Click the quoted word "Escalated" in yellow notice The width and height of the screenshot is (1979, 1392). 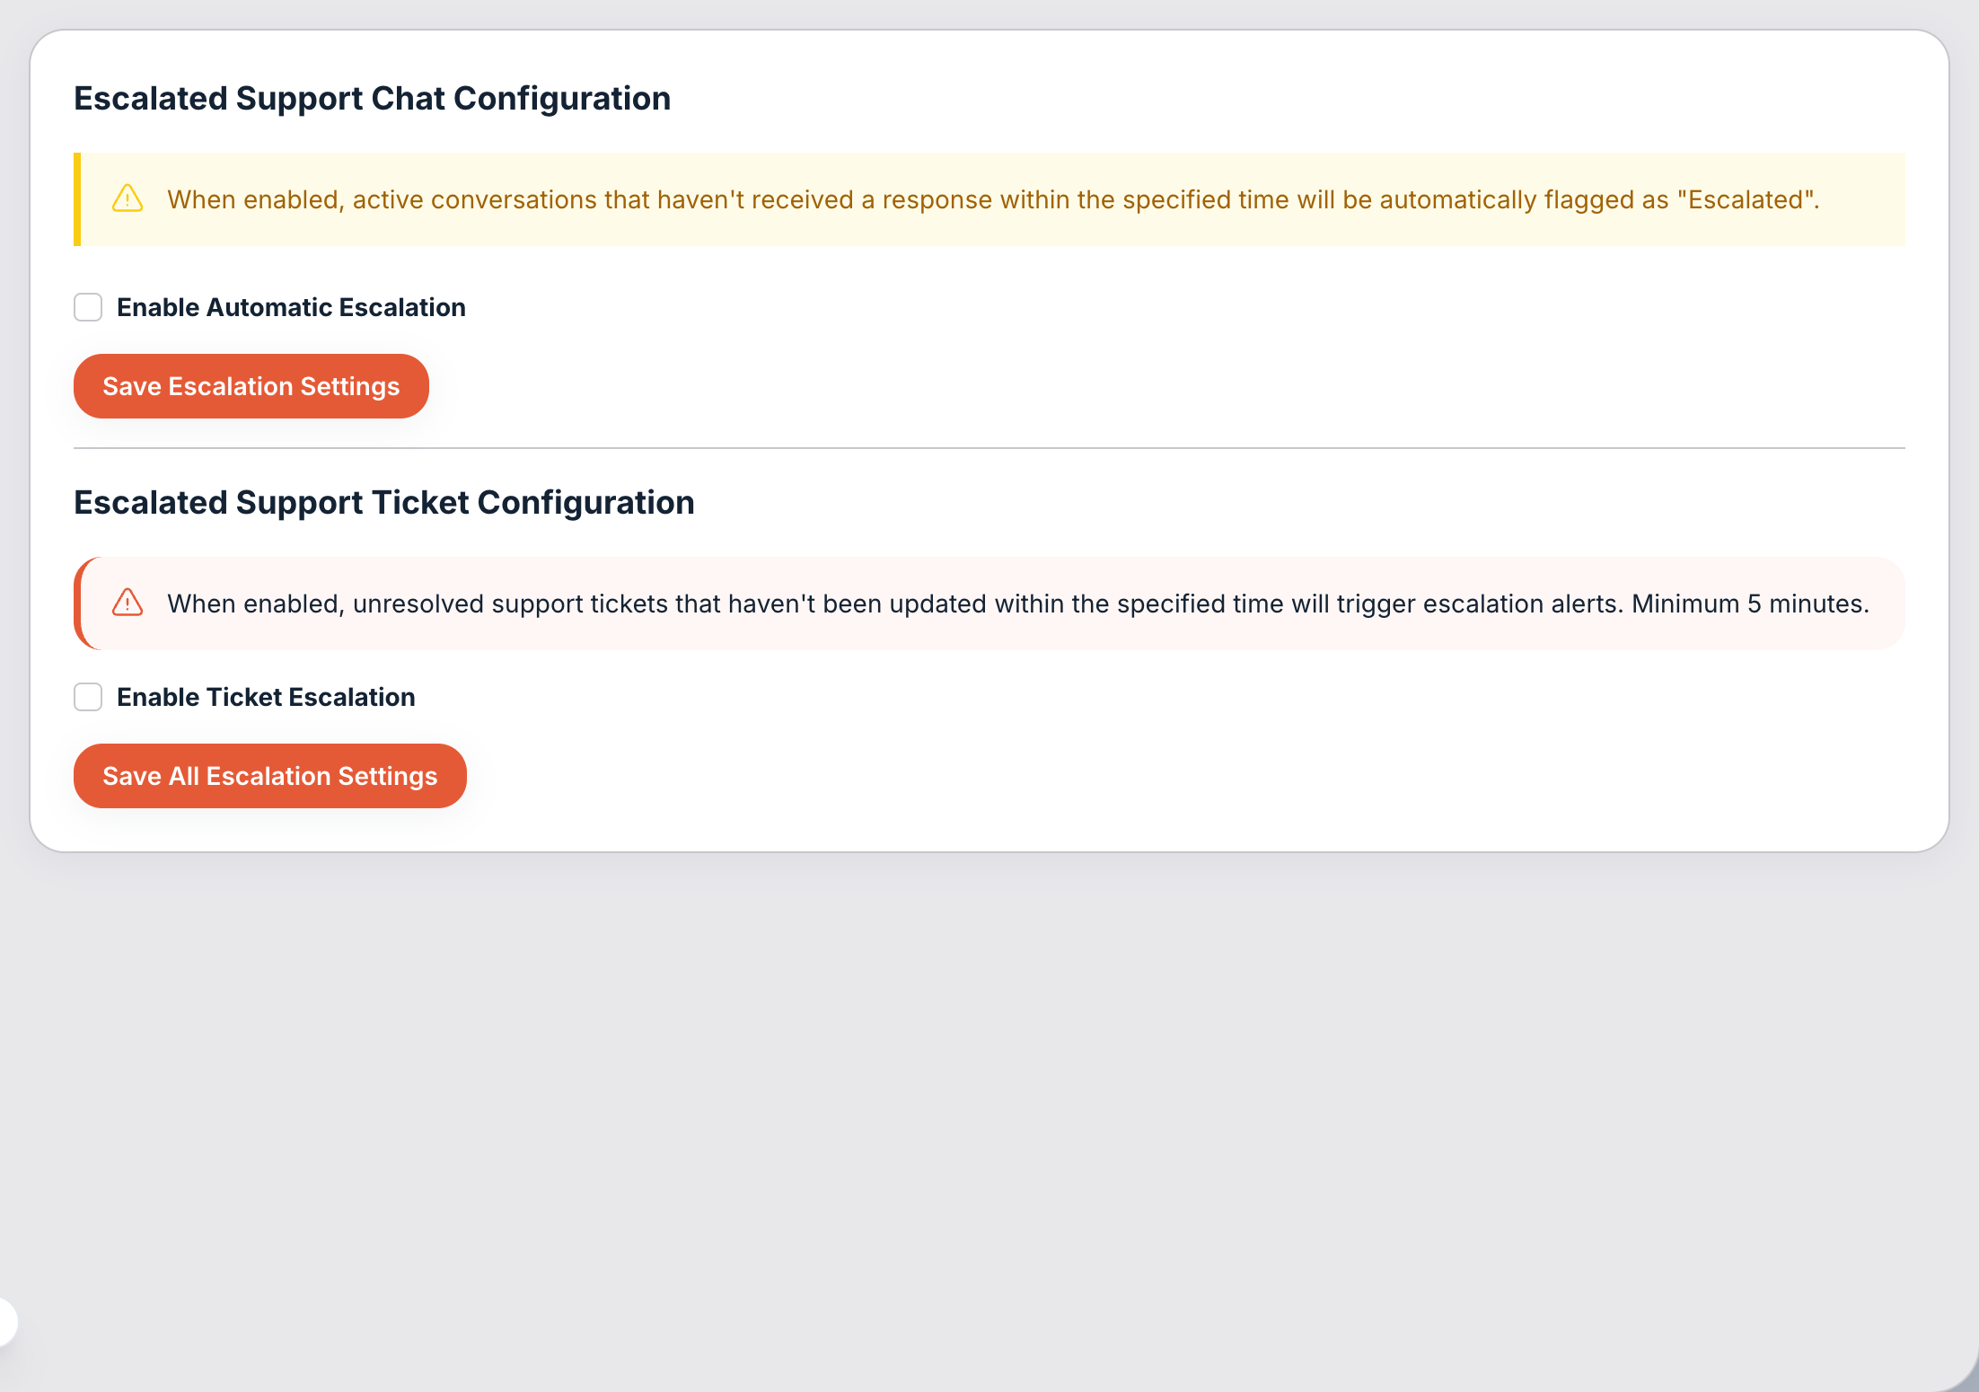(x=1746, y=199)
